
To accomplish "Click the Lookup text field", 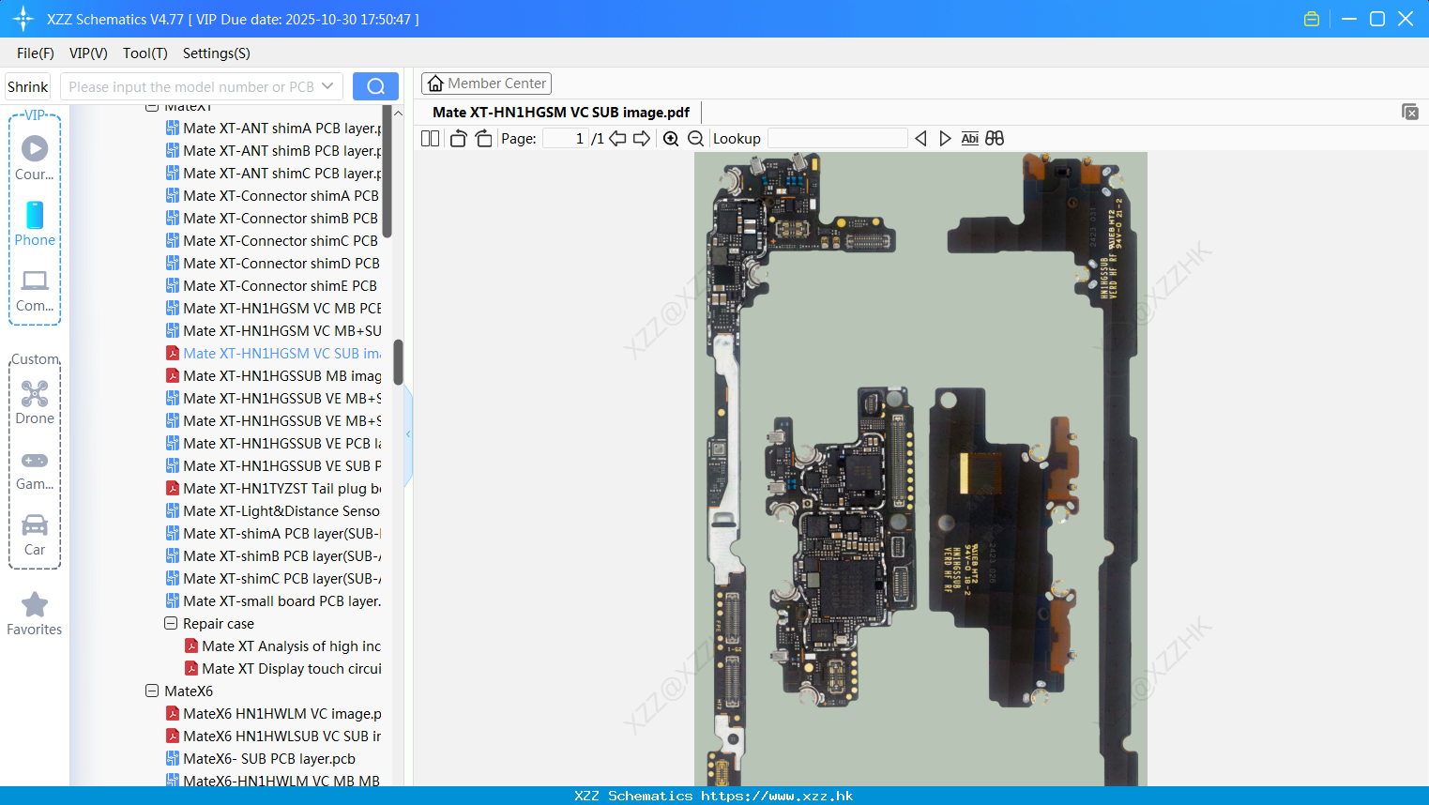I will (x=838, y=138).
